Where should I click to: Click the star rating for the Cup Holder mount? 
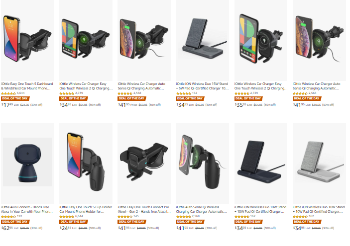(x=67, y=216)
